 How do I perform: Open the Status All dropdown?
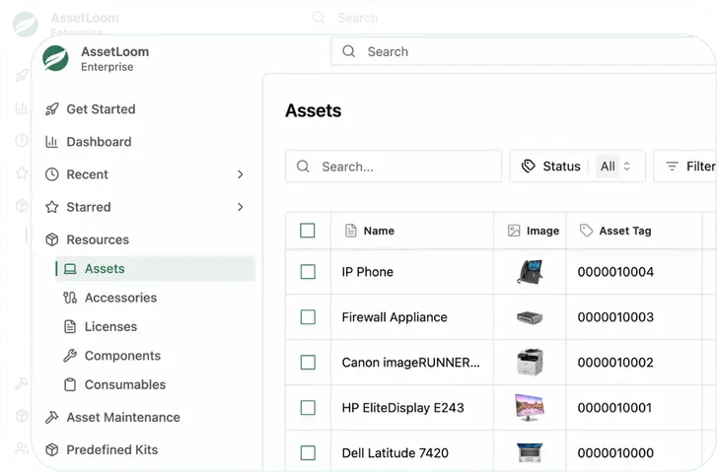point(614,167)
